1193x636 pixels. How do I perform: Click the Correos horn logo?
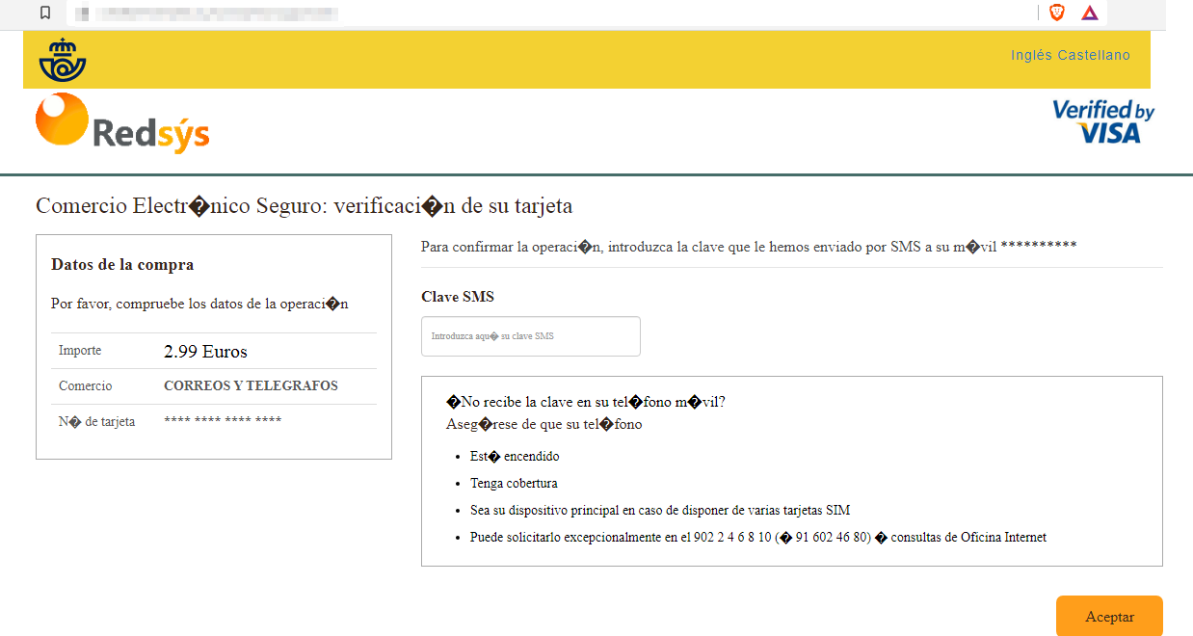[63, 60]
